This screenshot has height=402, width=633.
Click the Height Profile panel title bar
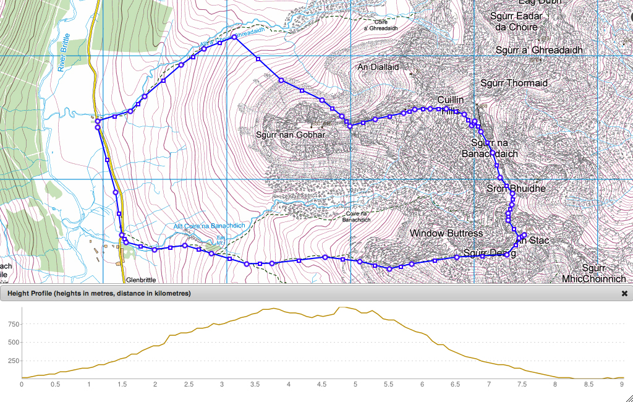click(x=309, y=294)
